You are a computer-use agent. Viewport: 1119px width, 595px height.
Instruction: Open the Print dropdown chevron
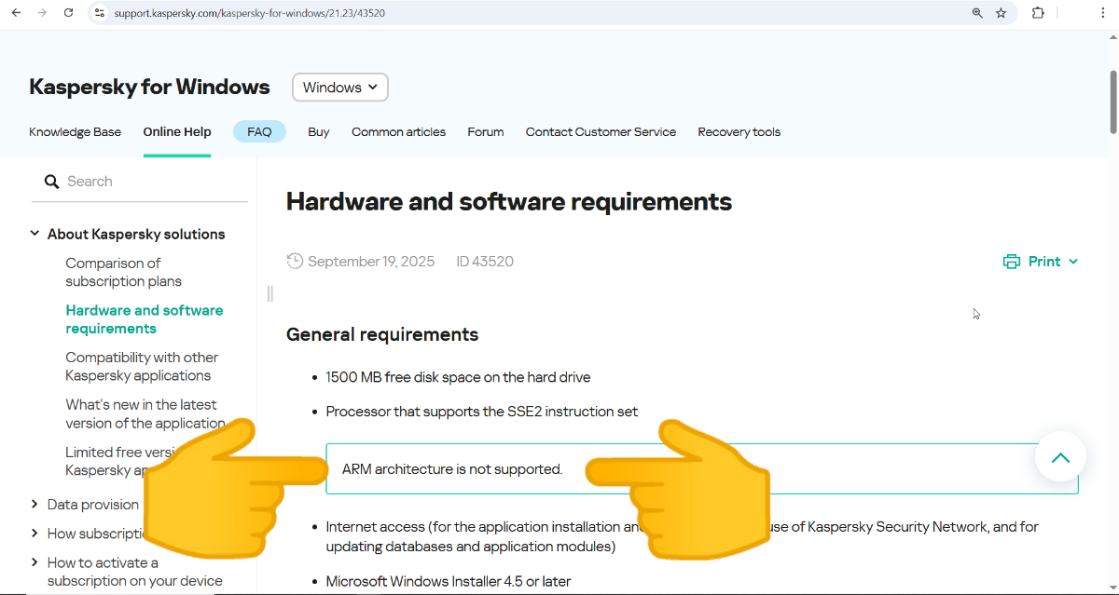(x=1073, y=262)
